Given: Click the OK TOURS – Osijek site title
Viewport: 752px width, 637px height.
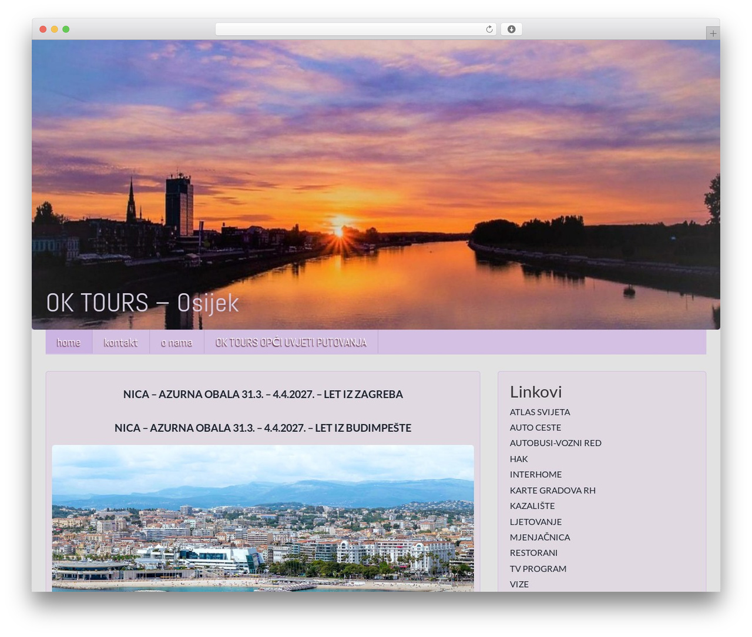Looking at the screenshot, I should coord(142,303).
